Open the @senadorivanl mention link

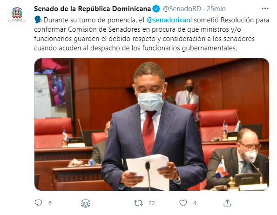click(x=169, y=20)
